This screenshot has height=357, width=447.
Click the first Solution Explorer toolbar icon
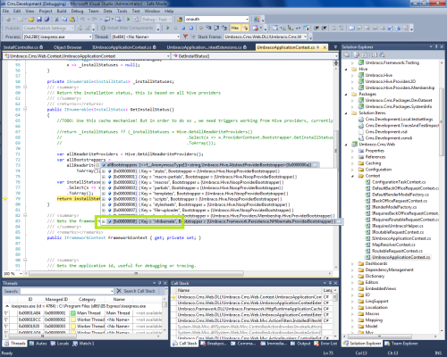point(346,54)
